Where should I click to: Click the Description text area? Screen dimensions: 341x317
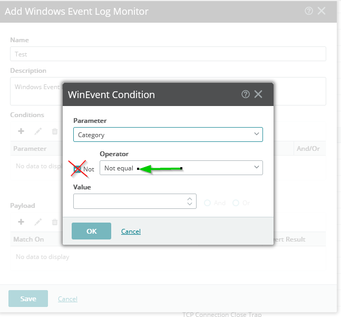point(168,91)
